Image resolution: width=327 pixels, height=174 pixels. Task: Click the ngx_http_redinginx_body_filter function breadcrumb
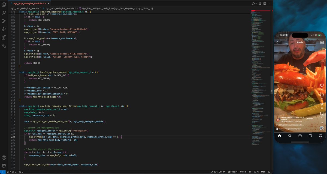point(117,8)
